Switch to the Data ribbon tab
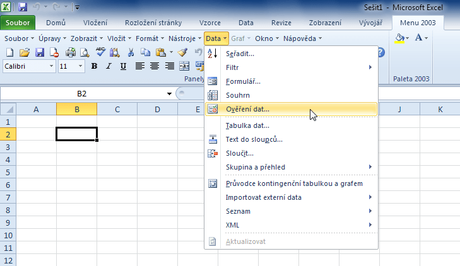Viewport: 460px width, 266px height. click(246, 23)
